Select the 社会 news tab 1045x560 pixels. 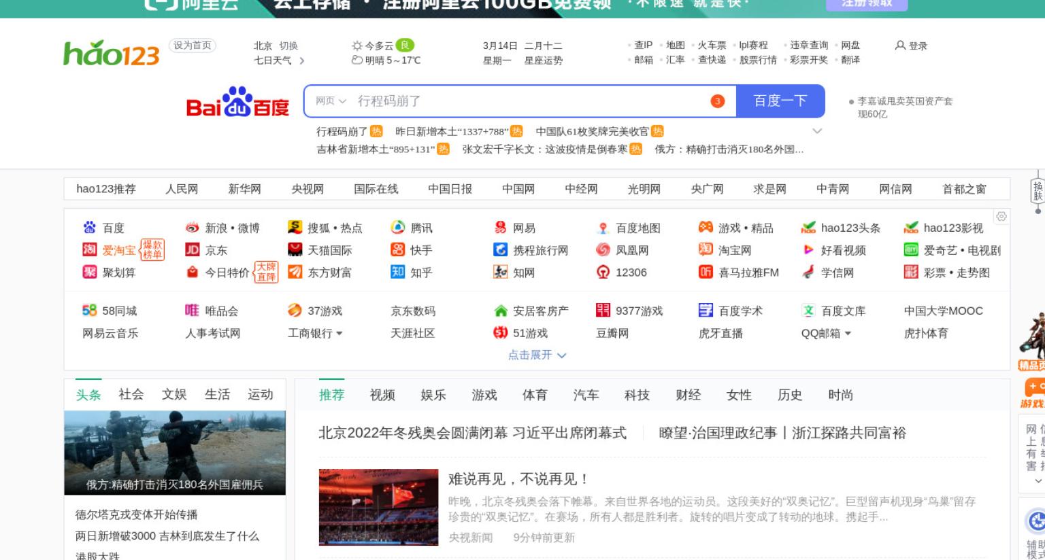tap(131, 394)
